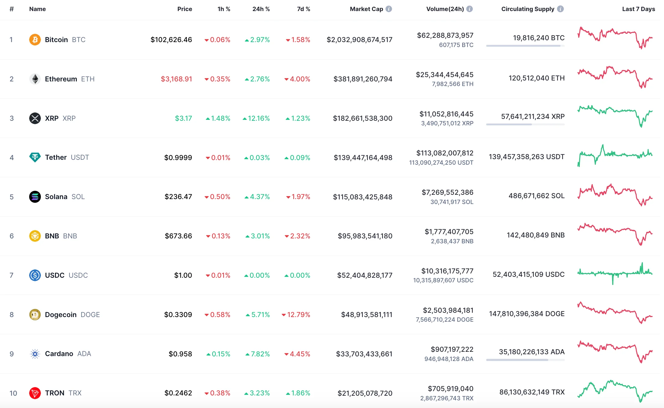Sort the table by Price column

185,9
